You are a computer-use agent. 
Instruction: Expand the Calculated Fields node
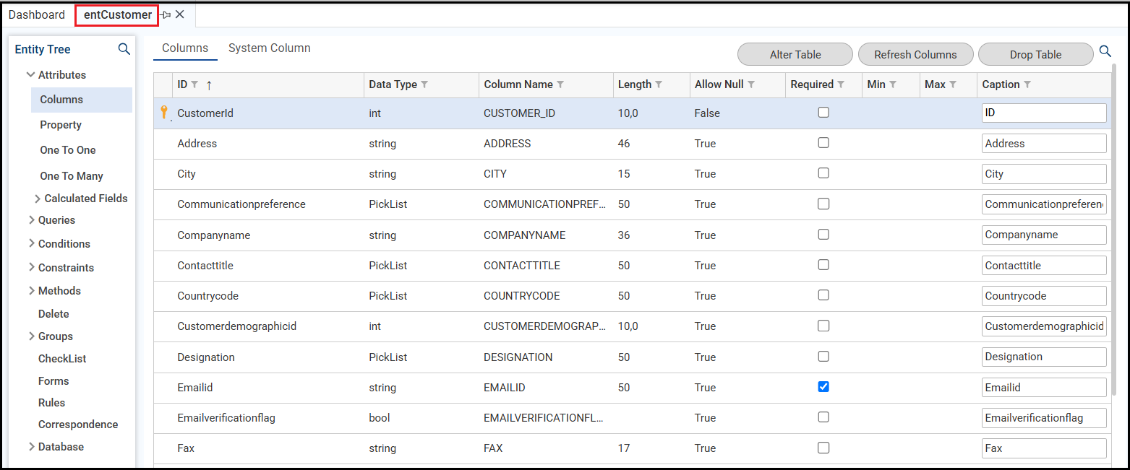[x=38, y=199]
